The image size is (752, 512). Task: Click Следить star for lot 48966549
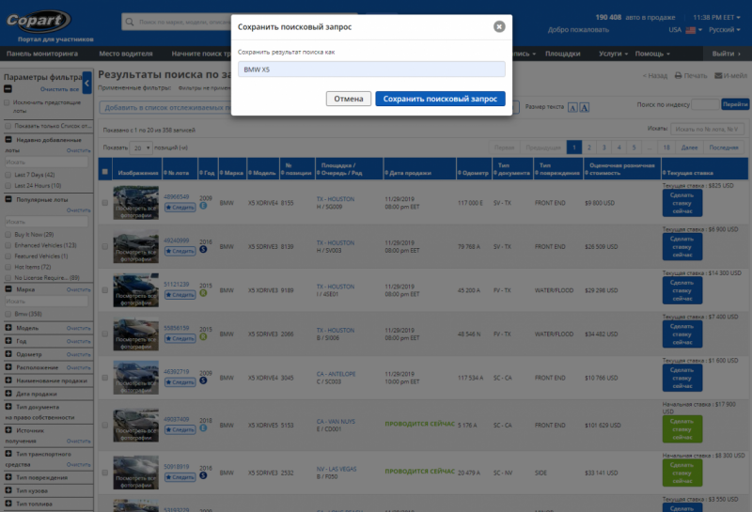pos(180,207)
